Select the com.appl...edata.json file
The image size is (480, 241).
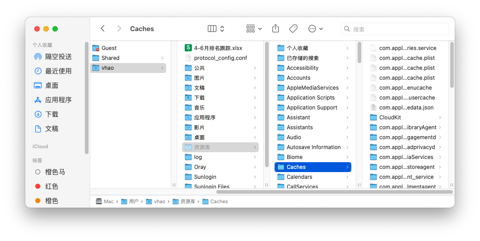(x=406, y=108)
